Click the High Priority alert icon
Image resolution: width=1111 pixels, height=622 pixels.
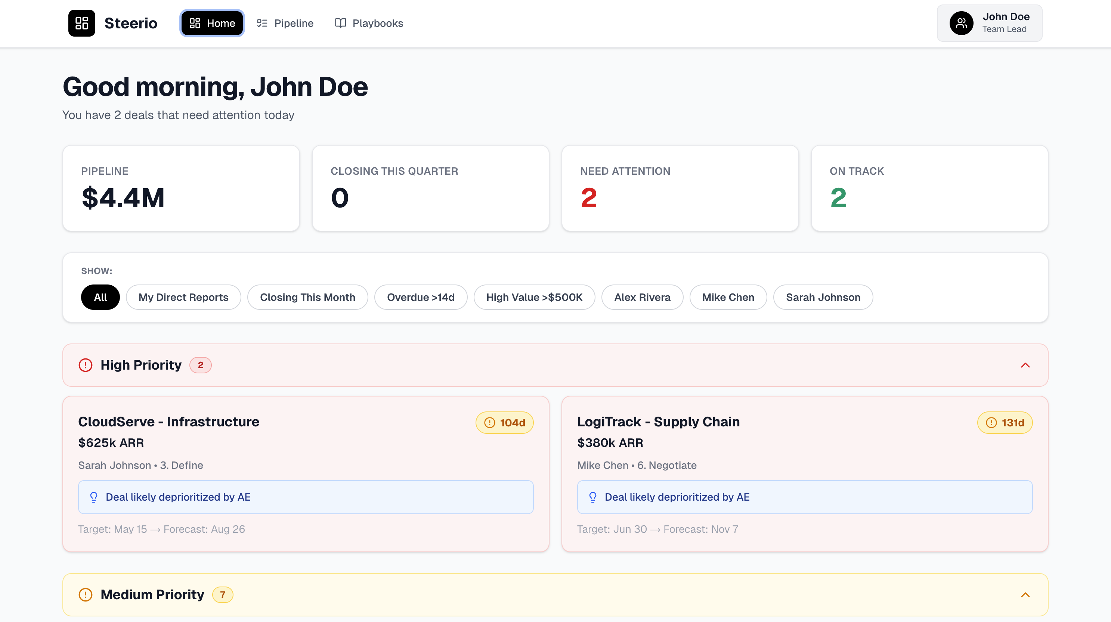(86, 365)
